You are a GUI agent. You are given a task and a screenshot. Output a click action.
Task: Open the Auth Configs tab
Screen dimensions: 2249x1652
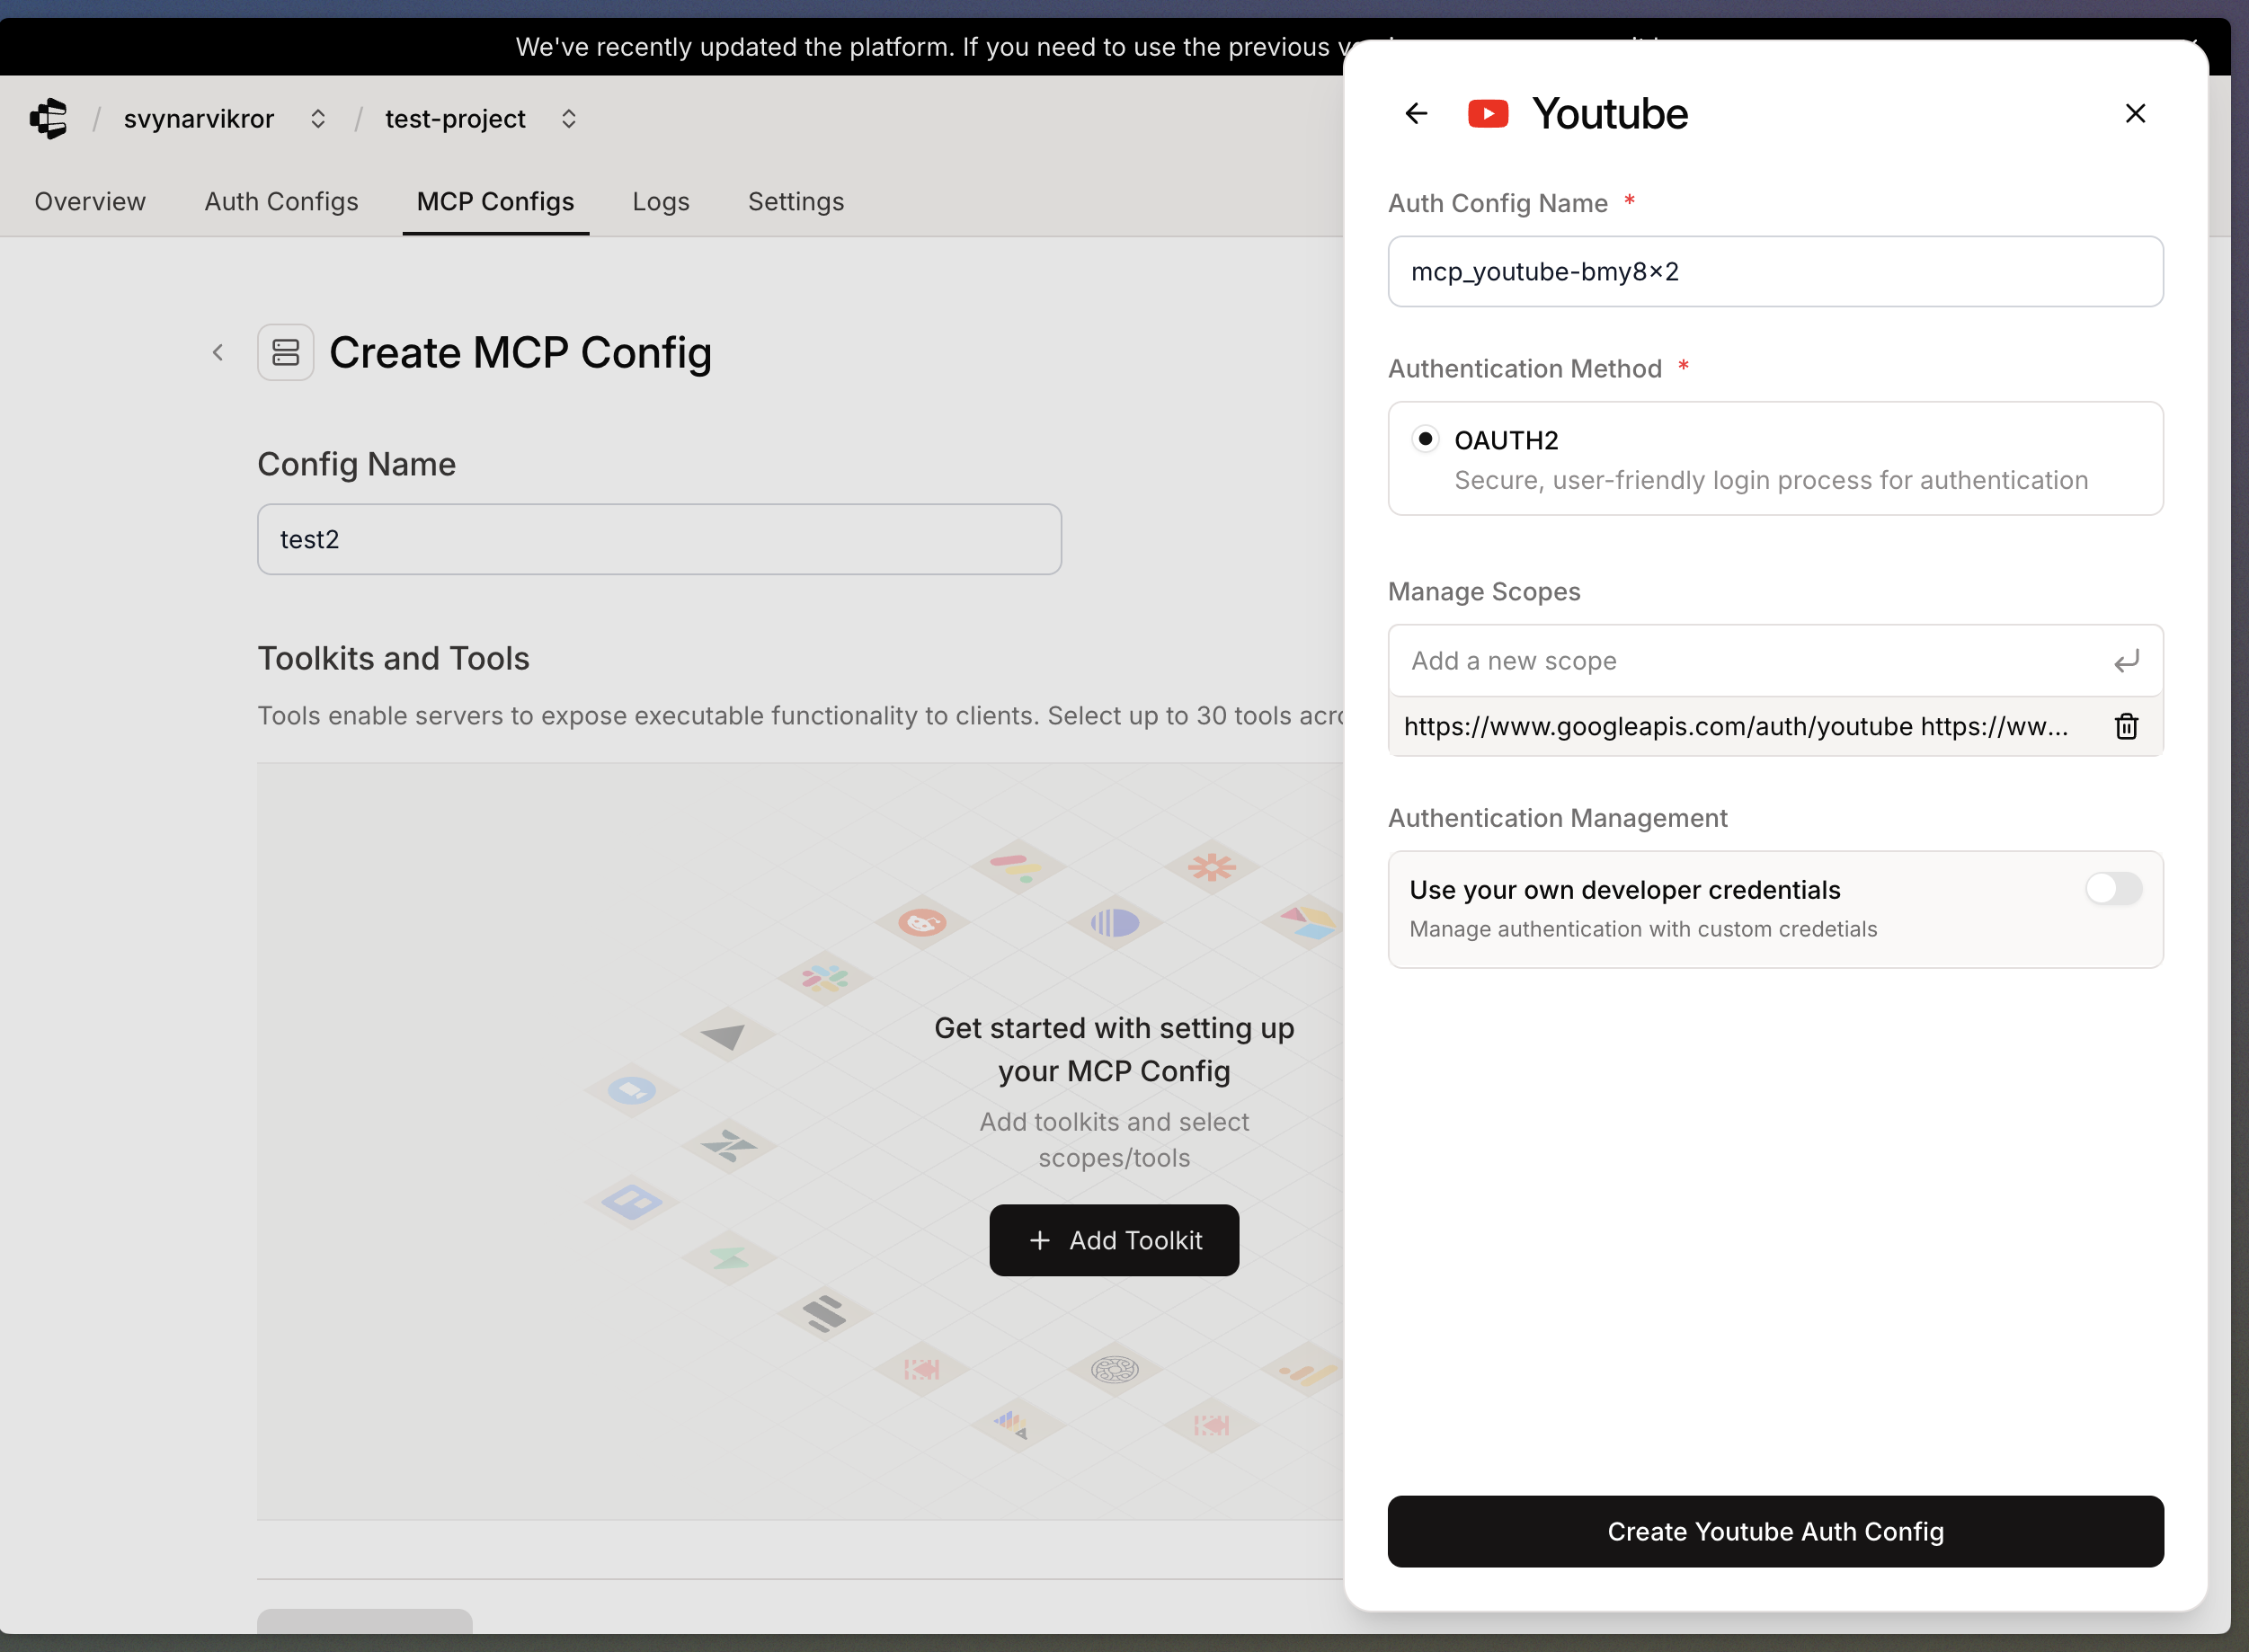click(x=281, y=202)
